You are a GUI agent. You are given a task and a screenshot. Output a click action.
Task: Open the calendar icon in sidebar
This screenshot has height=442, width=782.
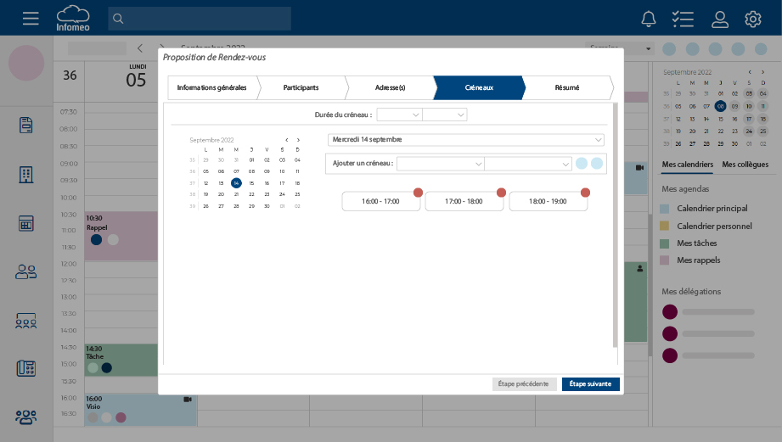26,223
